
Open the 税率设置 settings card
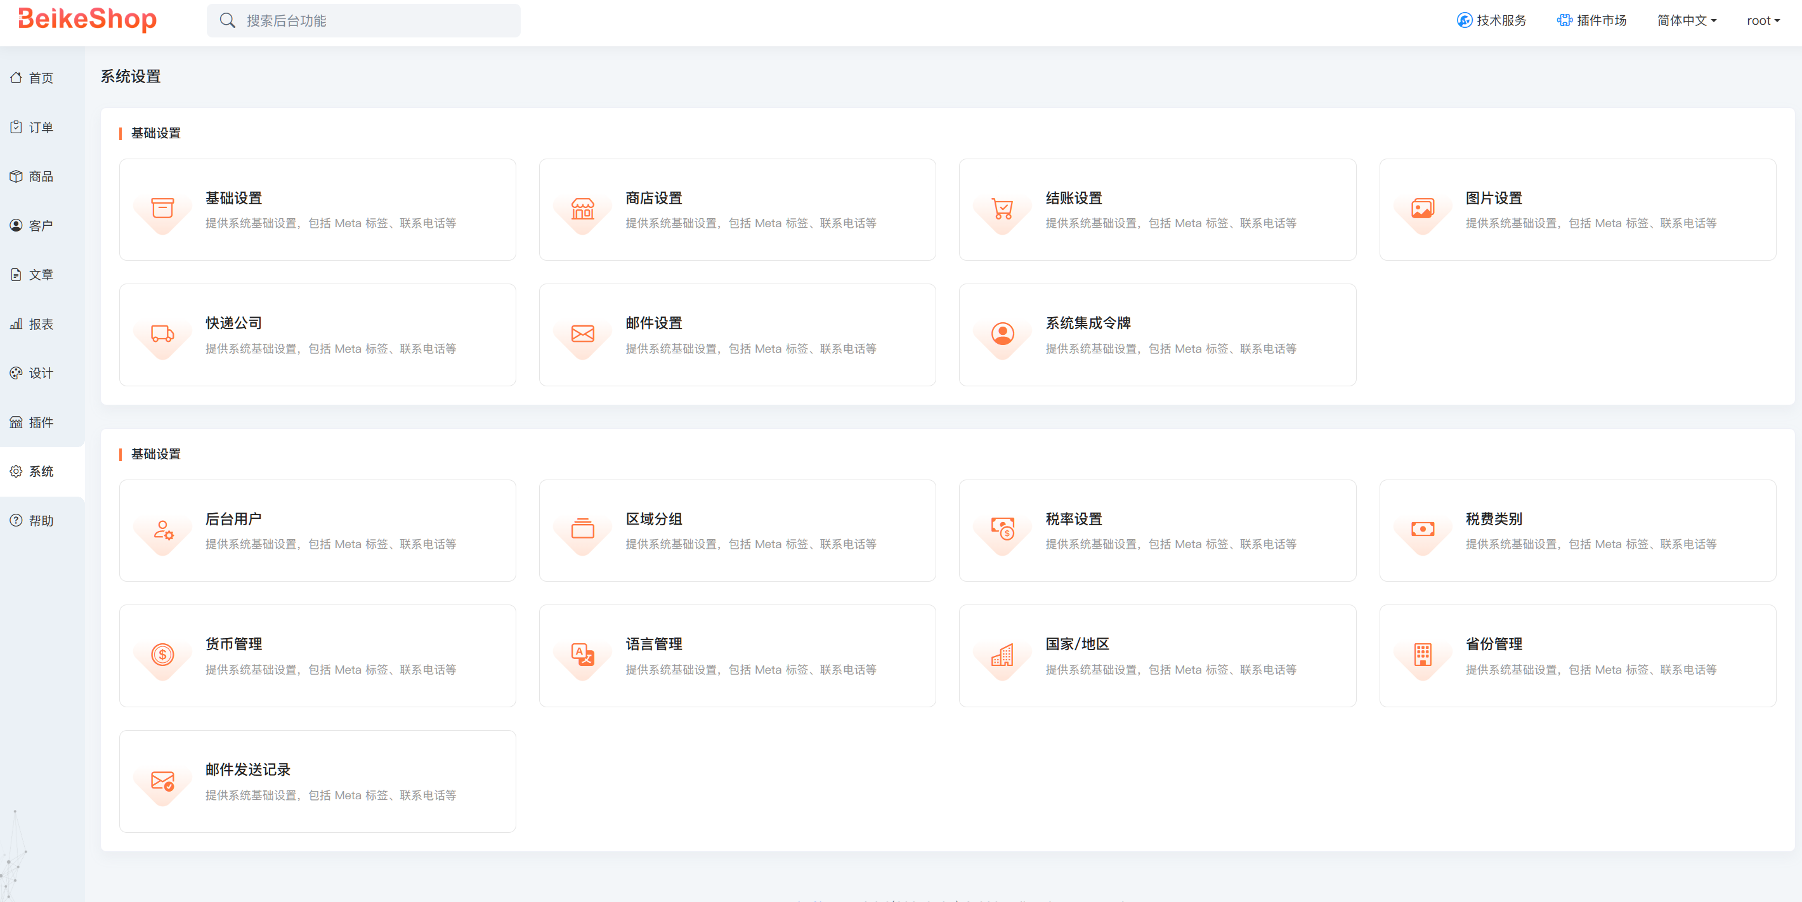1156,530
